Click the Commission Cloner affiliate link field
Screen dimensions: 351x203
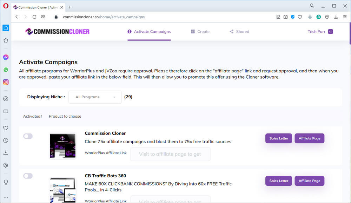(x=170, y=154)
